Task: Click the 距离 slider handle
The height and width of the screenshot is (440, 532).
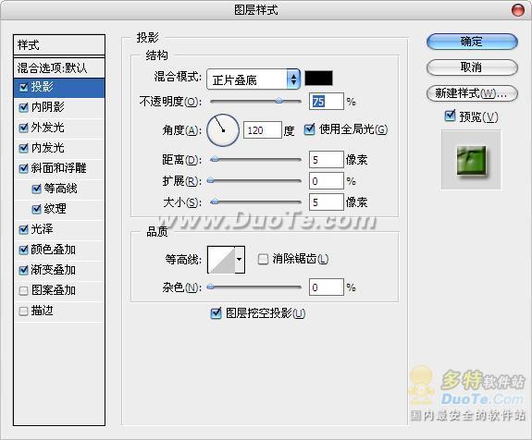Action: click(214, 159)
